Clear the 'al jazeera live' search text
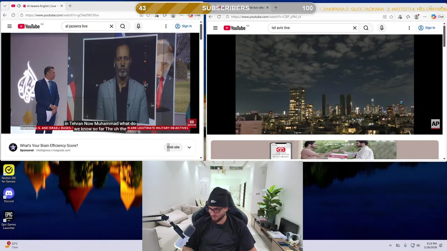 pos(111,26)
